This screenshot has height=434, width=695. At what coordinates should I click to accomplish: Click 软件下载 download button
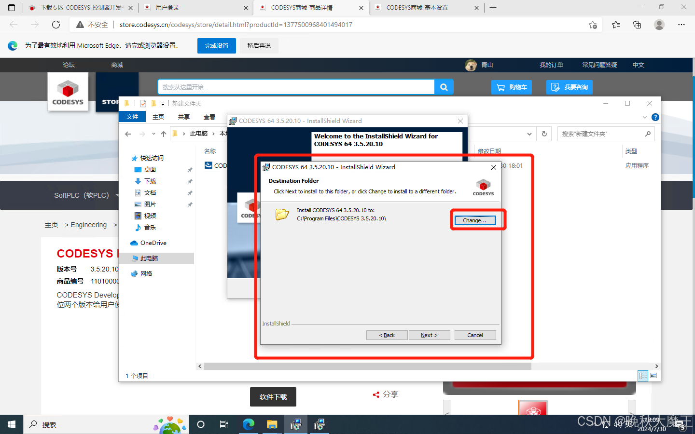pos(273,397)
